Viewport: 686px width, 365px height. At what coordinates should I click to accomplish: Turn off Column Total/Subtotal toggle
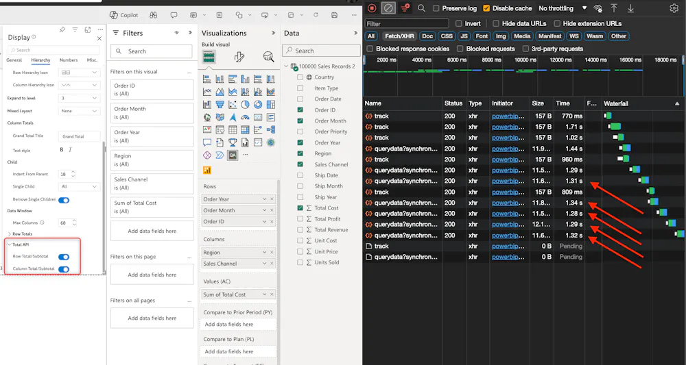point(64,269)
